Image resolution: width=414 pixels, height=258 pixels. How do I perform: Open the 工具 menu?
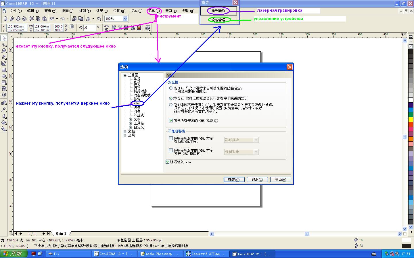(154, 11)
